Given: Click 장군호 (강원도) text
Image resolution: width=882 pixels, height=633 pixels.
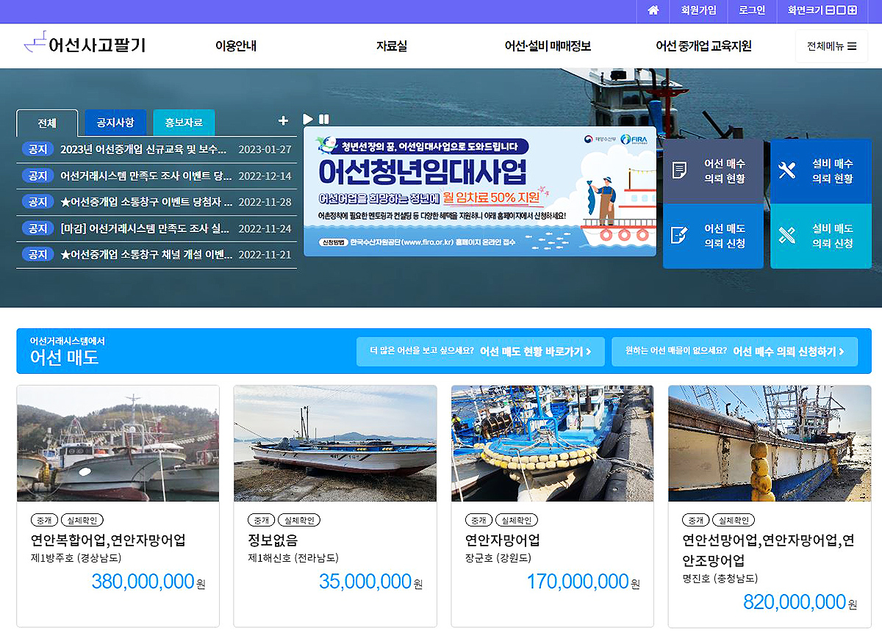Looking at the screenshot, I should point(498,558).
